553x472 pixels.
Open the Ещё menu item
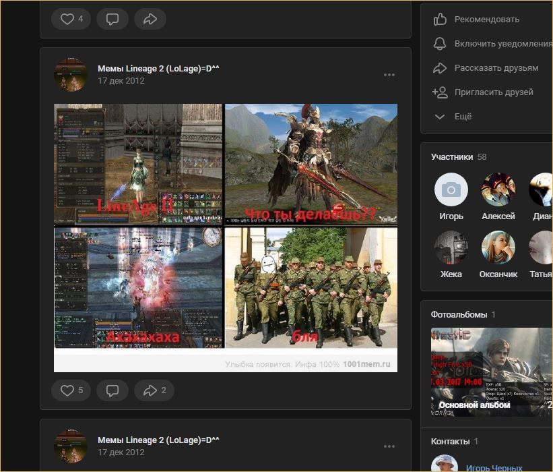(463, 117)
